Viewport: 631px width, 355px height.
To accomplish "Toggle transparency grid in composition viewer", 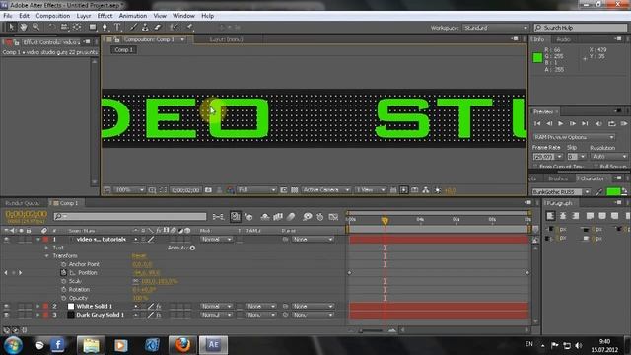I will [x=294, y=190].
